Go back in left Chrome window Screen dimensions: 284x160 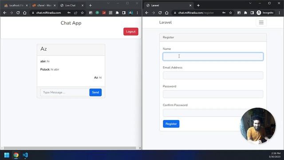point(5,13)
